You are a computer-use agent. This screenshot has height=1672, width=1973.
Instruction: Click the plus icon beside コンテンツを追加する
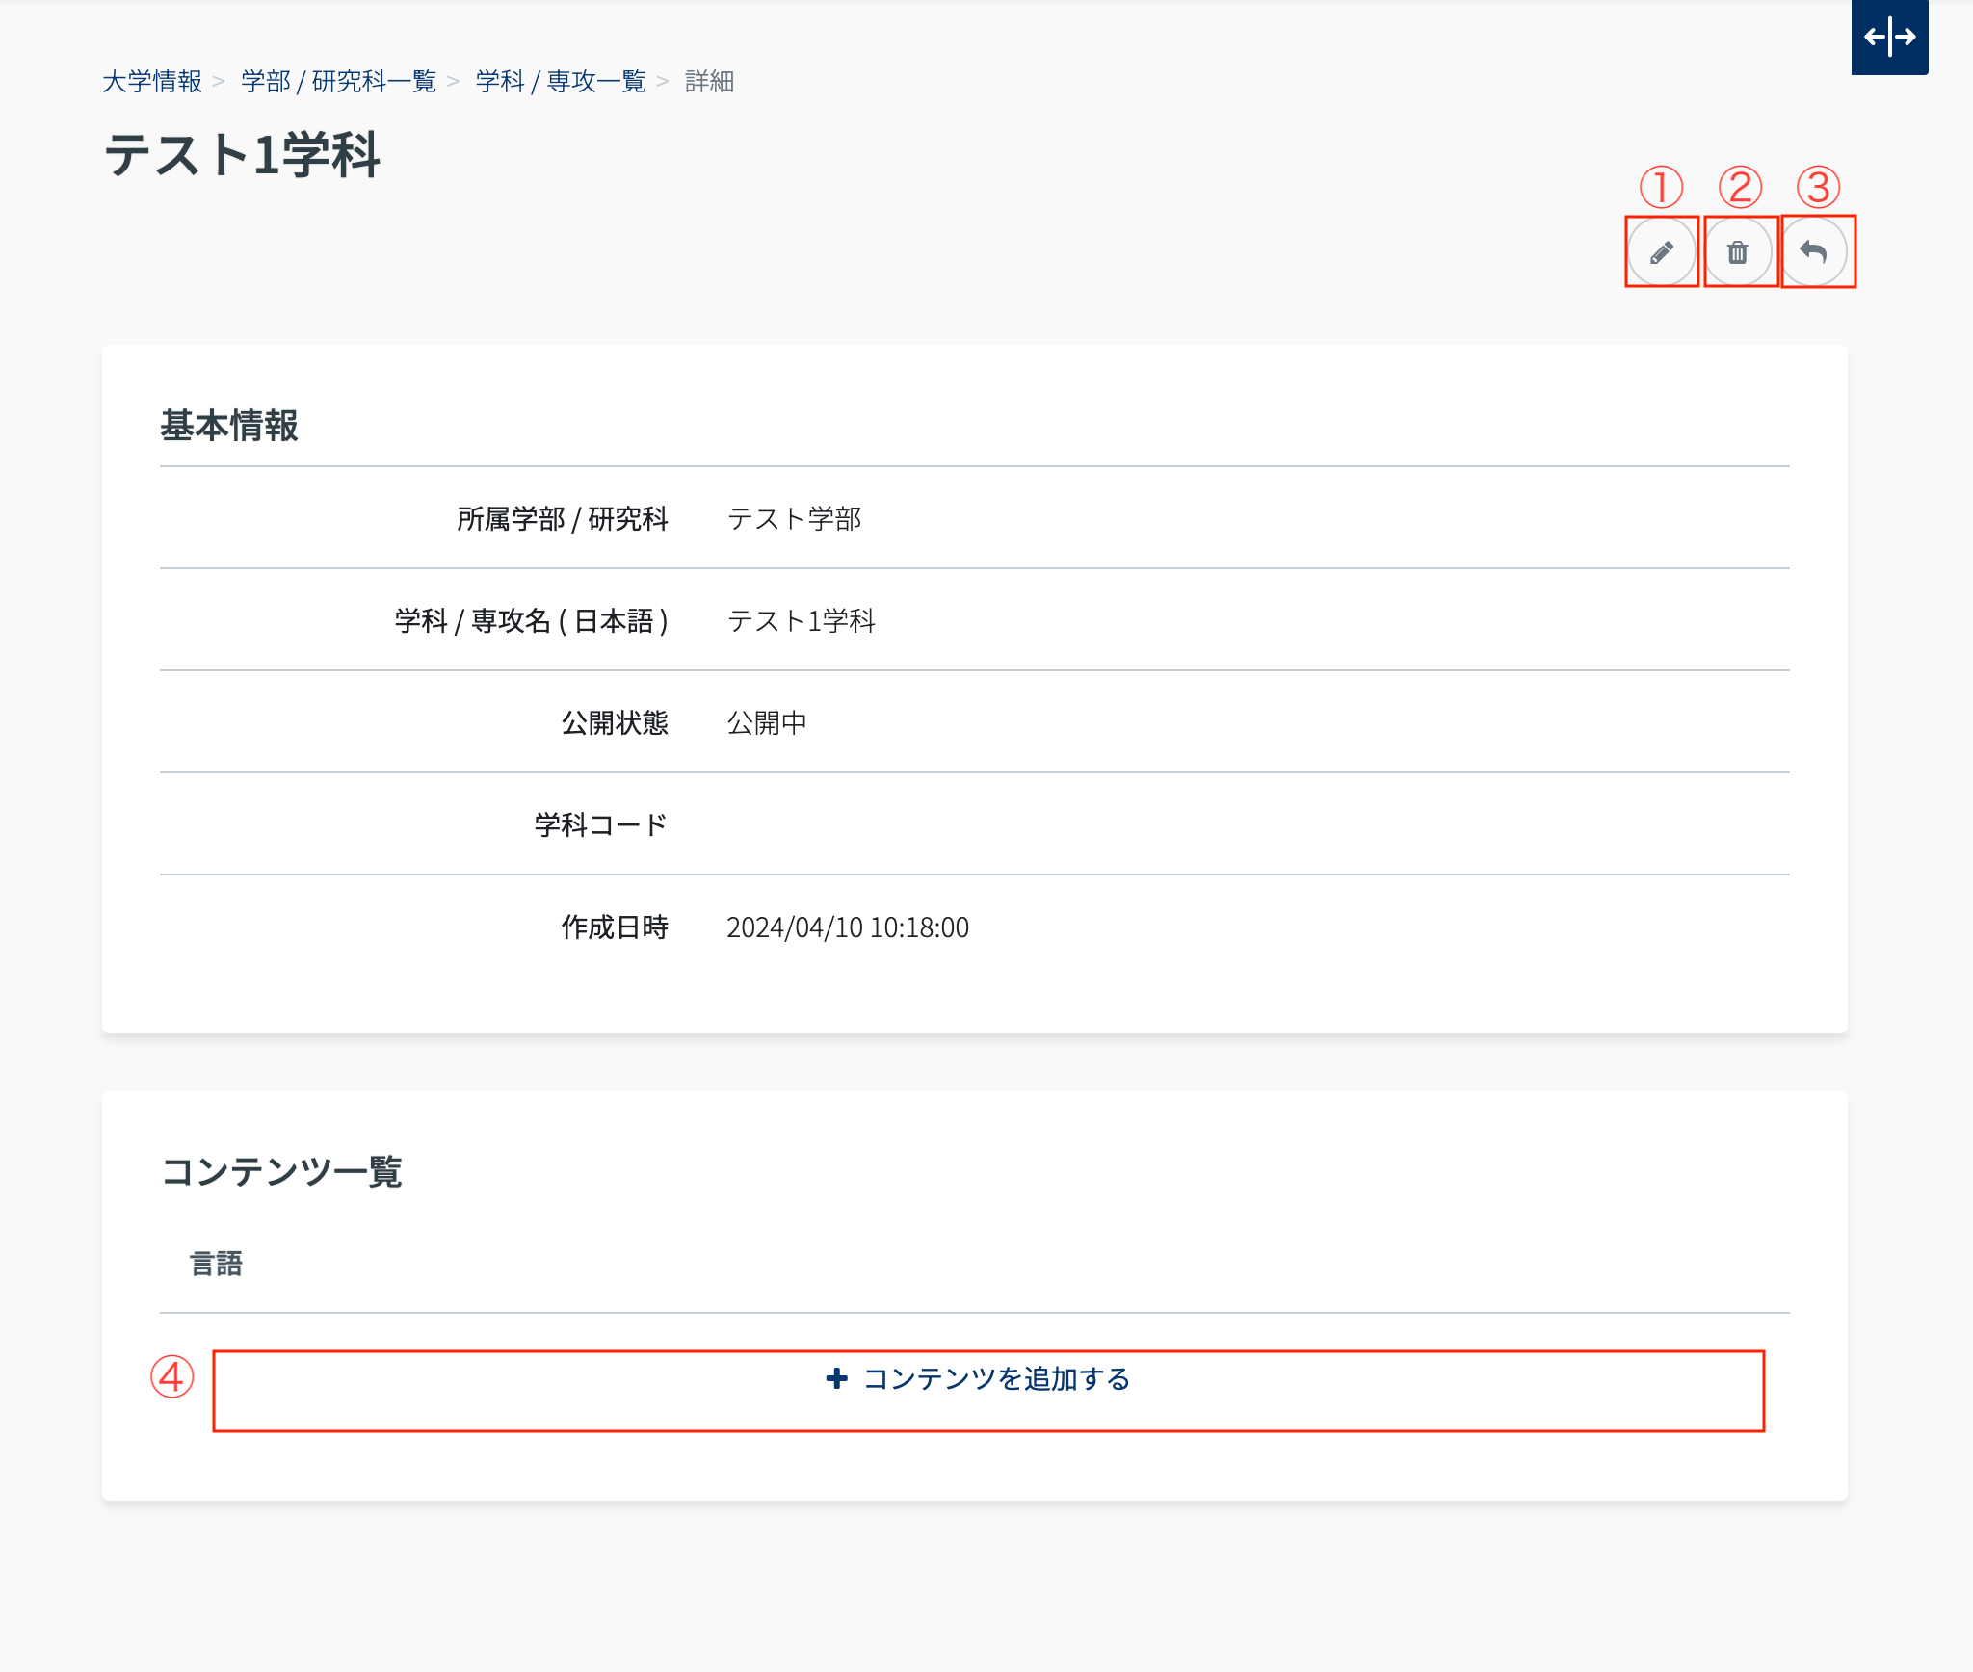point(836,1378)
